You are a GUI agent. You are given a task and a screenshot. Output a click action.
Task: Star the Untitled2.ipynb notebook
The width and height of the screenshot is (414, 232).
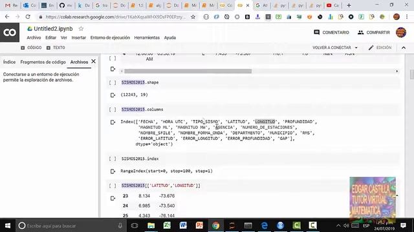(81, 28)
